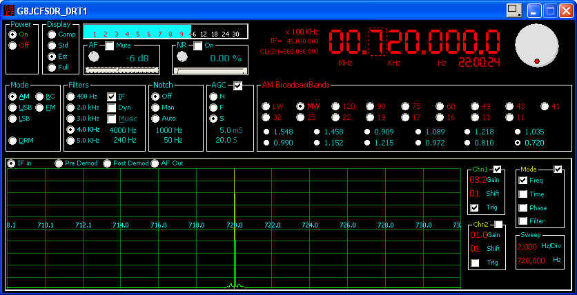Enable Time in the Mode panel
577x295 pixels.
coord(523,194)
